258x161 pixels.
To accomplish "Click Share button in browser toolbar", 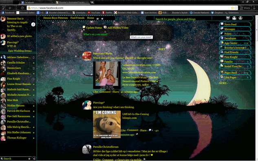I will pyautogui.click(x=245, y=8).
